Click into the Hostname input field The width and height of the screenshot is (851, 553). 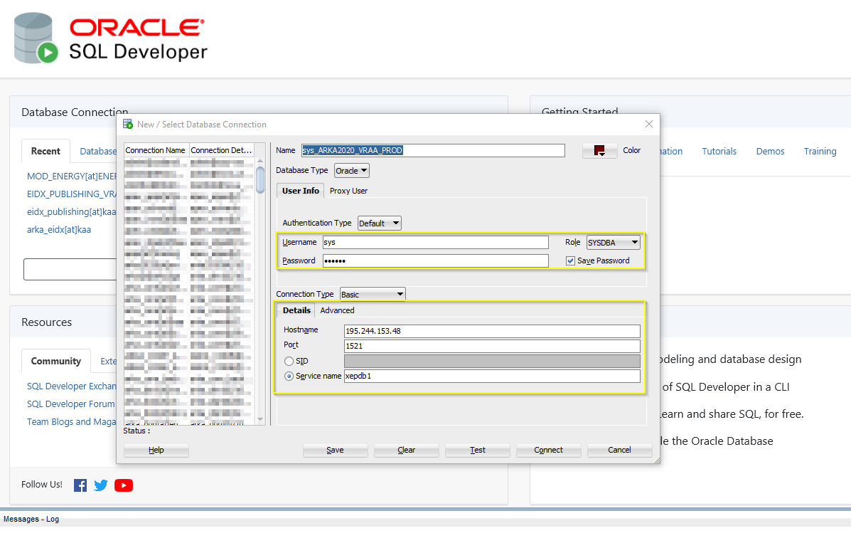tap(491, 332)
